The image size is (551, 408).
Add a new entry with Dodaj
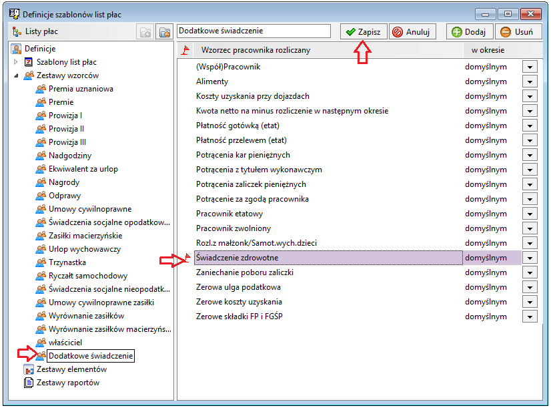(x=469, y=31)
